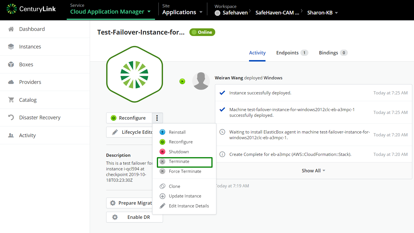Click the checkmark on Machine deployed entry

pos(222,109)
